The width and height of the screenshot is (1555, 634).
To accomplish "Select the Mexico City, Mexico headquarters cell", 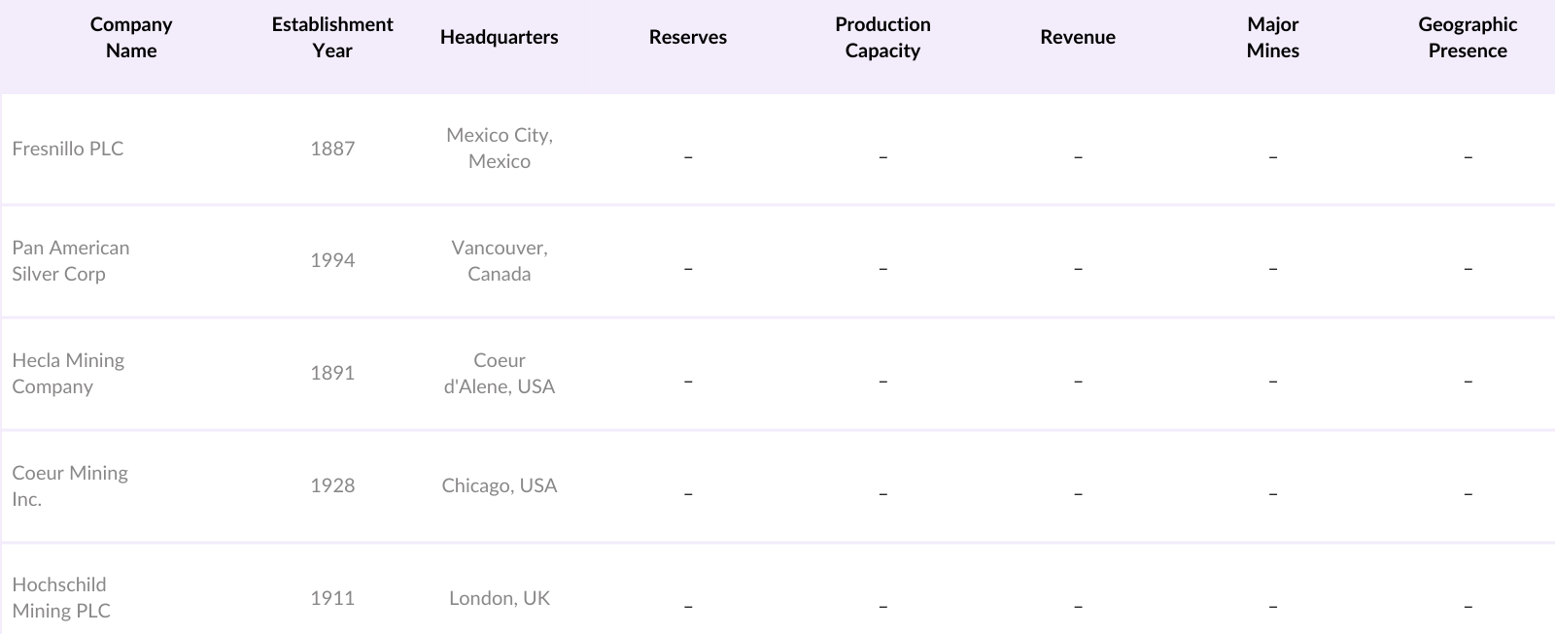I will 500,149.
